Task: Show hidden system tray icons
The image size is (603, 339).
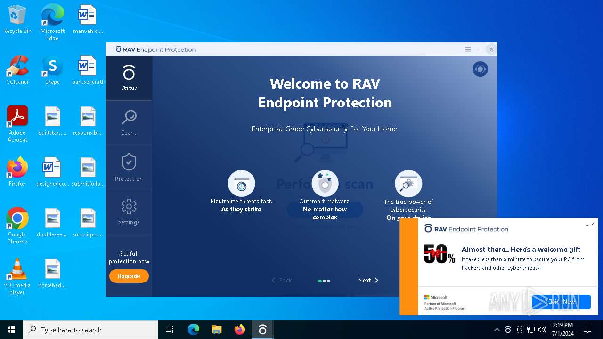Action: click(x=497, y=330)
